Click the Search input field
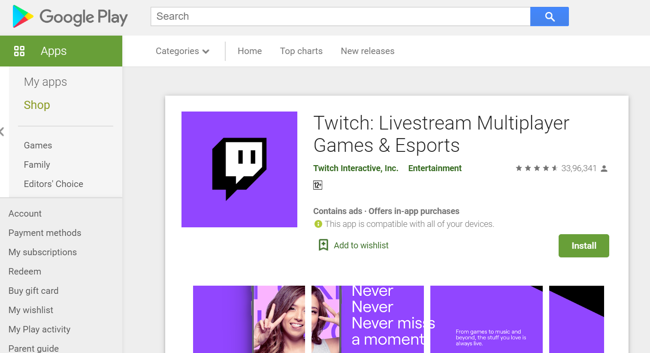The width and height of the screenshot is (650, 353). (341, 16)
